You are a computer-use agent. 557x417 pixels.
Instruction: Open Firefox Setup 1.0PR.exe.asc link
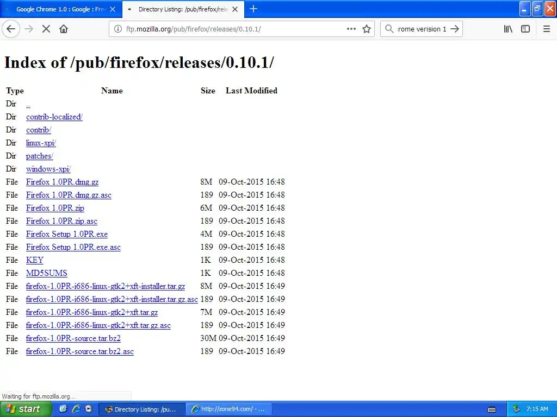click(x=73, y=247)
